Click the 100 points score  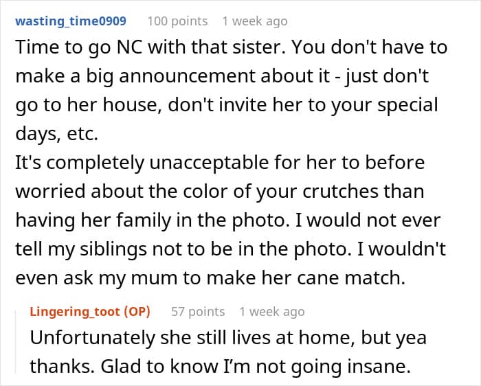(177, 21)
